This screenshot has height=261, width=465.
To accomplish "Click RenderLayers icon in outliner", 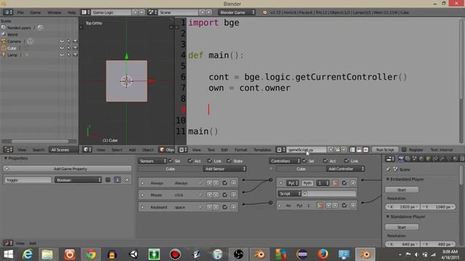I will click(4, 28).
